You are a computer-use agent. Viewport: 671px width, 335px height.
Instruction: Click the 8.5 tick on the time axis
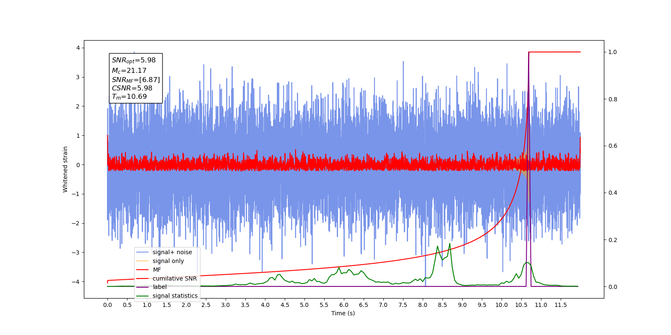(x=442, y=305)
